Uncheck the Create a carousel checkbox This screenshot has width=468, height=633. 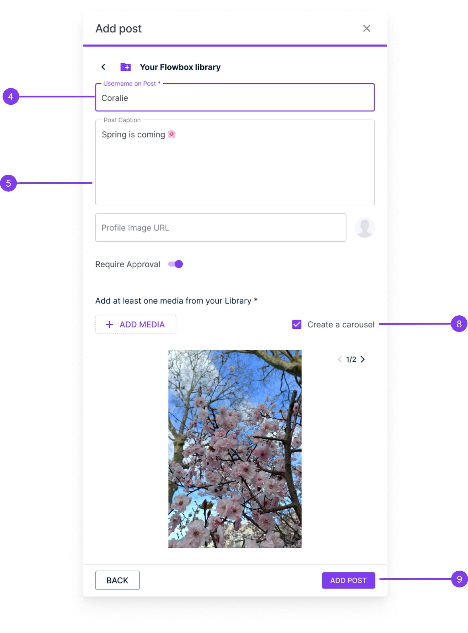pyautogui.click(x=297, y=324)
